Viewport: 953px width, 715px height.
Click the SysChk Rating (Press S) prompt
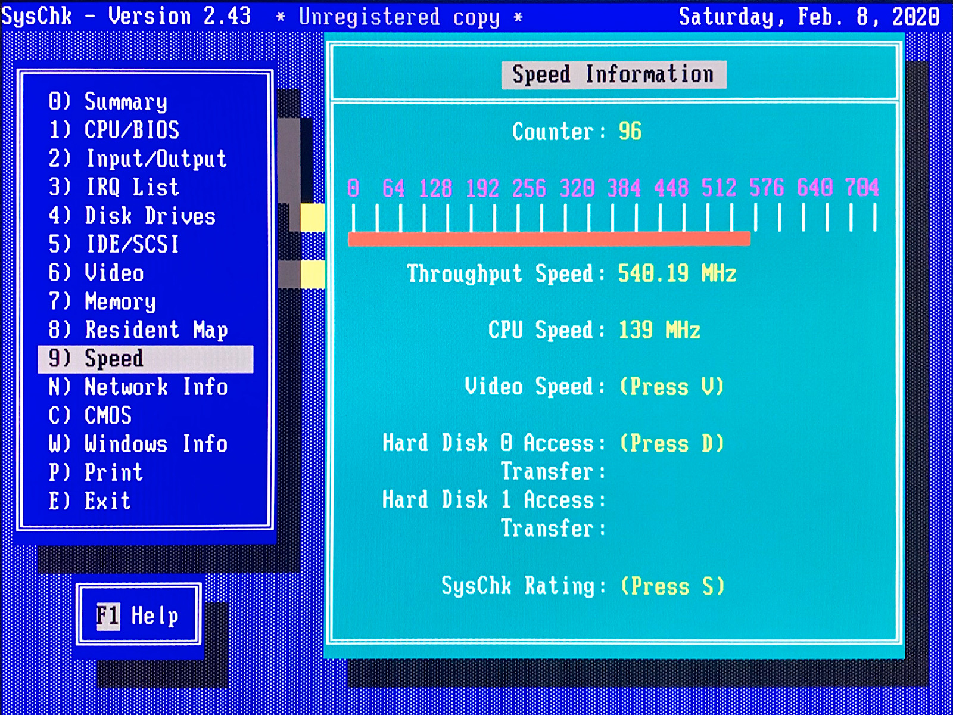(x=672, y=586)
